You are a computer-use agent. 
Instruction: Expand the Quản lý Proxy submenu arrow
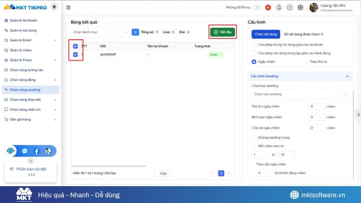pos(55,60)
